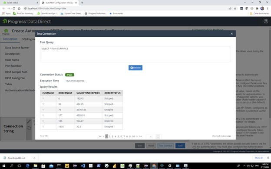Click inside the Test Query text area
The width and height of the screenshot is (271, 169).
coord(135,54)
